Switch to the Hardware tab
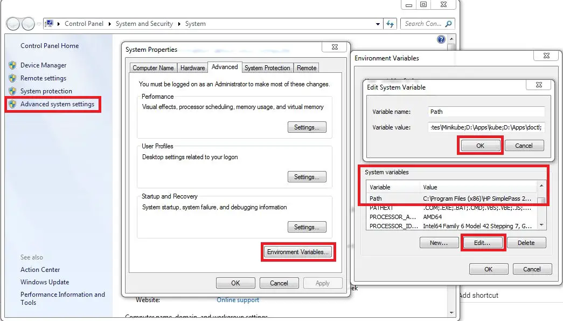The height and width of the screenshot is (321, 563). (192, 67)
